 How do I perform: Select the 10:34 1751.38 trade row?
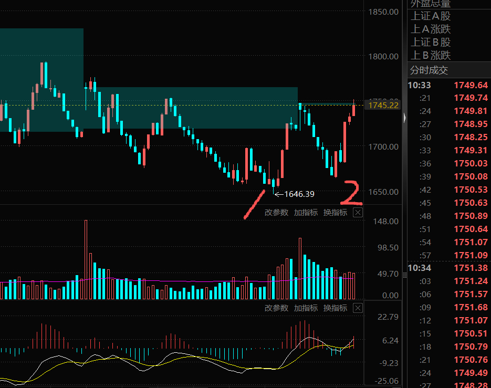coord(449,268)
